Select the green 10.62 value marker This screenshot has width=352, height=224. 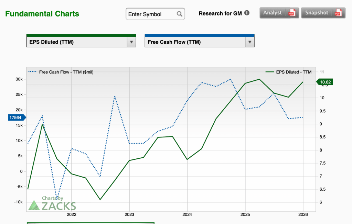tap(324, 82)
